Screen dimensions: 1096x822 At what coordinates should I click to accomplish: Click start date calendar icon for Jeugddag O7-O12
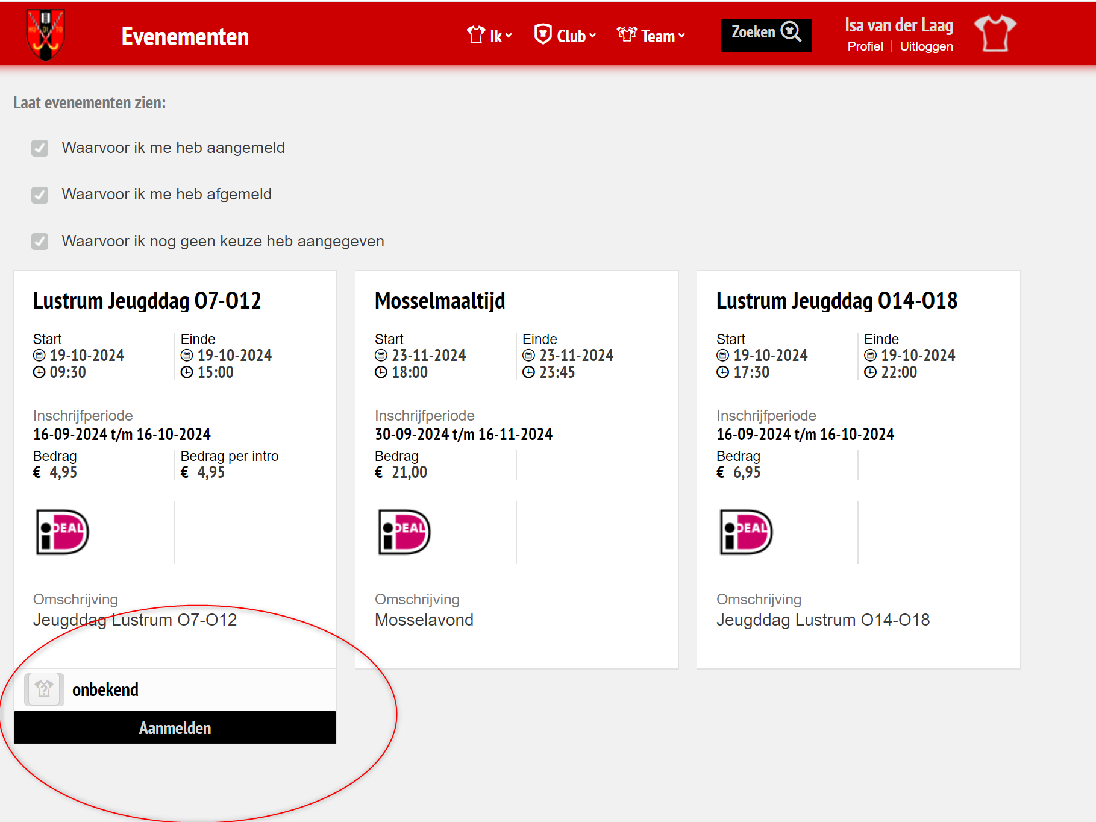coord(39,356)
